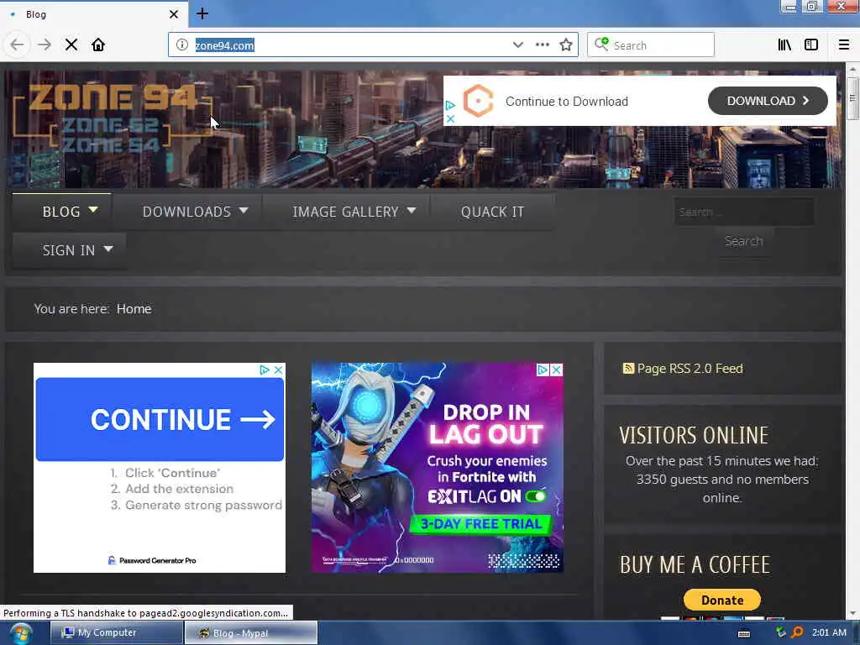The width and height of the screenshot is (860, 645).
Task: Click the Home breadcrumb link
Action: click(x=134, y=309)
